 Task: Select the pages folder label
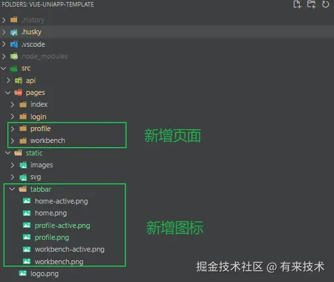(36, 93)
